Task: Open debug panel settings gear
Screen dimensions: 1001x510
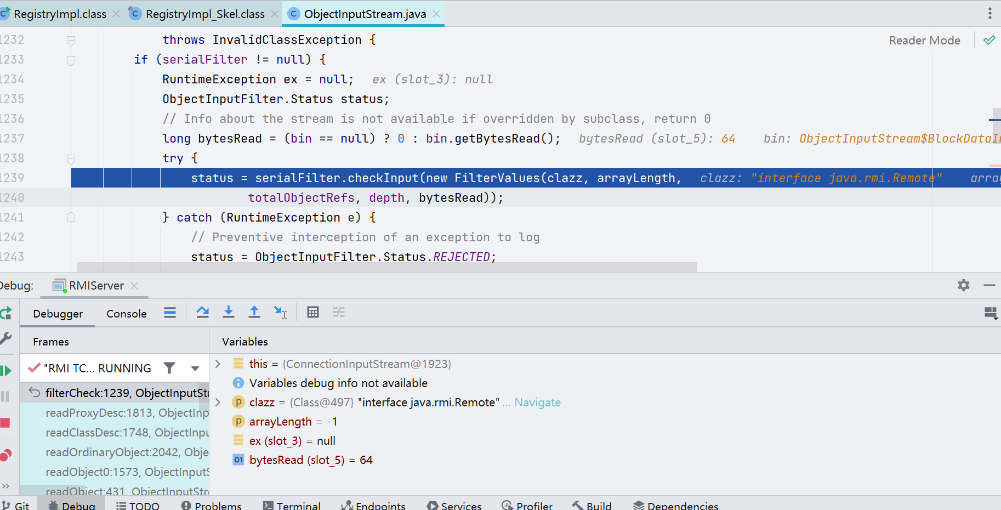Action: pyautogui.click(x=963, y=285)
